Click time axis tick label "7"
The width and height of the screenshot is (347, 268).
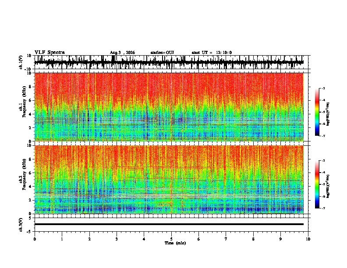(226, 239)
